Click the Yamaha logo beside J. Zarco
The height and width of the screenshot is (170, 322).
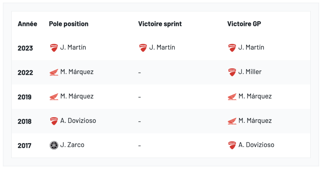[x=54, y=145]
